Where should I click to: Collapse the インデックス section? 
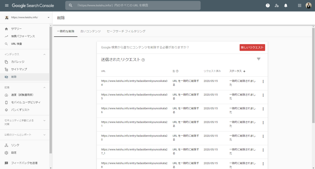[x=44, y=54]
